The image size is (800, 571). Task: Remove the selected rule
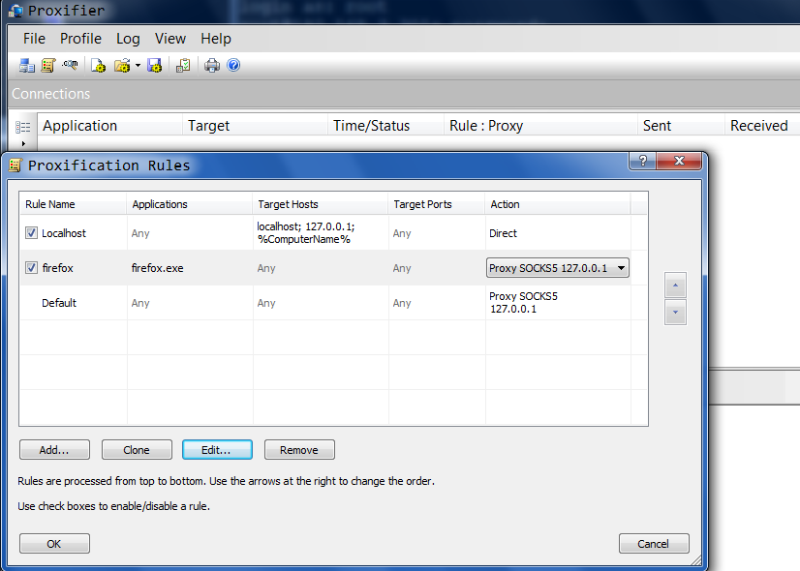tap(299, 450)
